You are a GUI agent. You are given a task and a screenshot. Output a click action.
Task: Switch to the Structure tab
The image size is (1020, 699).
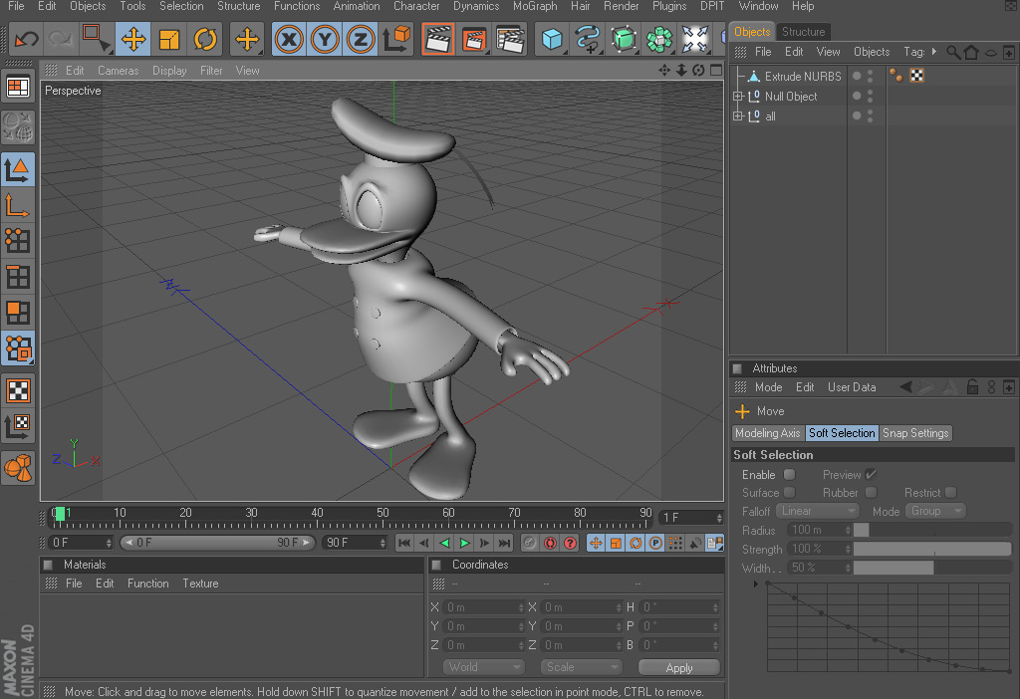(x=804, y=31)
